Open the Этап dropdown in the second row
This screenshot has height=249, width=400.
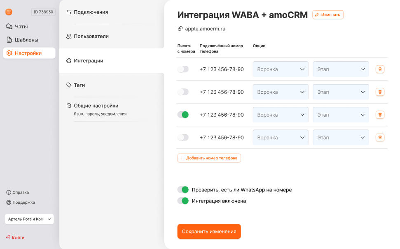pos(341,92)
